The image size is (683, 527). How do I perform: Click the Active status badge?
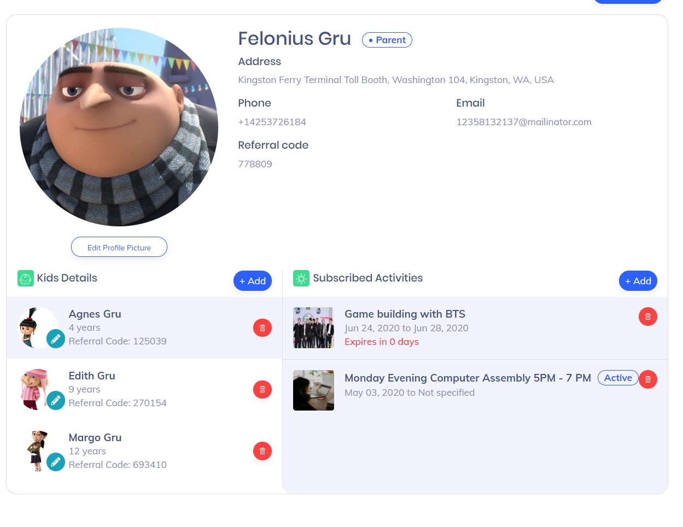point(618,378)
